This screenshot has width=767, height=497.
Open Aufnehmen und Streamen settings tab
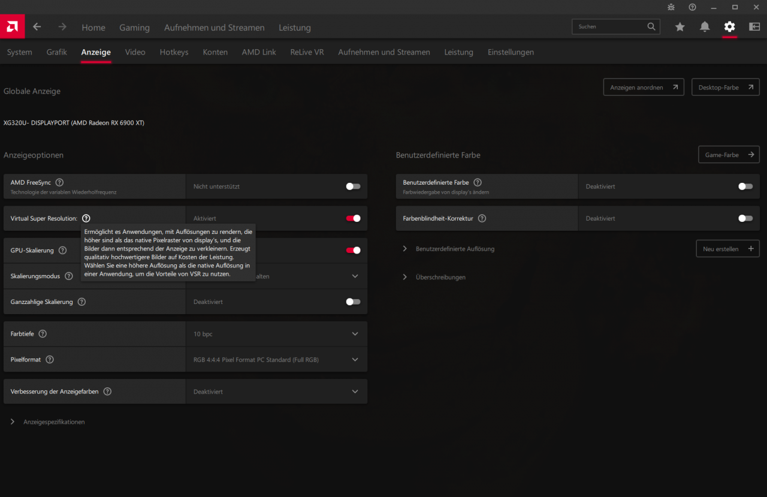point(384,52)
